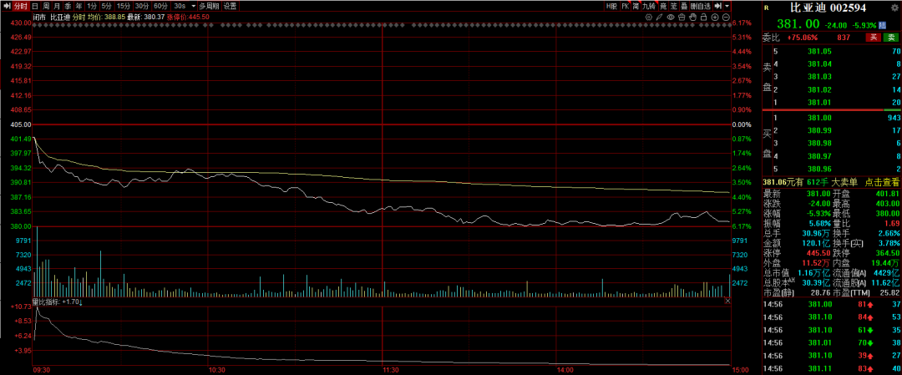Toggle the 竞 call auction button

click(x=663, y=6)
